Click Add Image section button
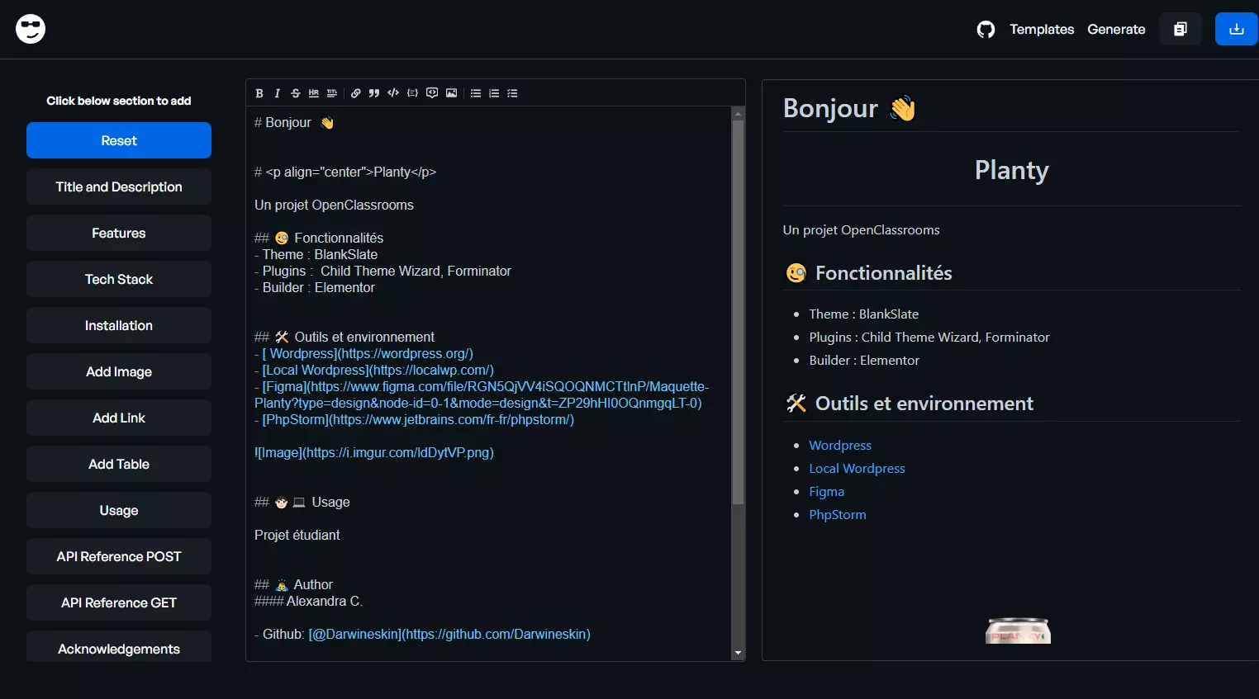The width and height of the screenshot is (1259, 699). coord(119,371)
